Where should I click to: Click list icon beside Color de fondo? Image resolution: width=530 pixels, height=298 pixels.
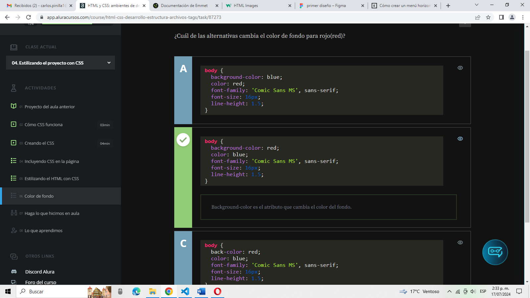coord(14,195)
